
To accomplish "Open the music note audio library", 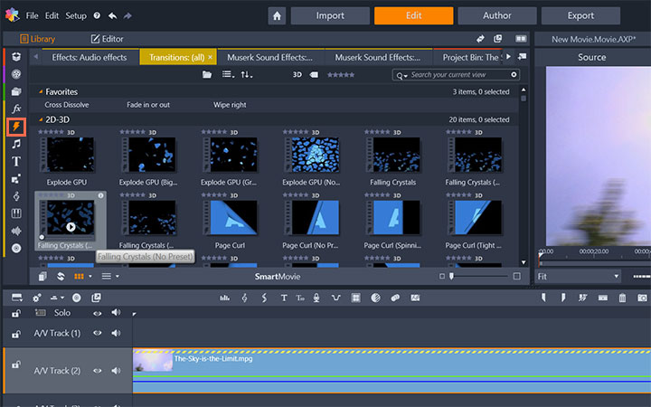I will (16, 144).
